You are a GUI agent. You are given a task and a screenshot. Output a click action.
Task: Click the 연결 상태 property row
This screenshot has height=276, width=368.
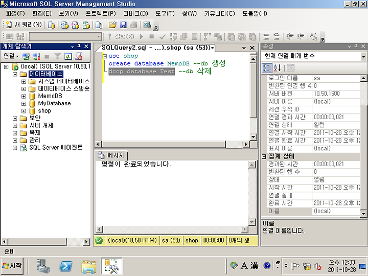tap(314, 125)
